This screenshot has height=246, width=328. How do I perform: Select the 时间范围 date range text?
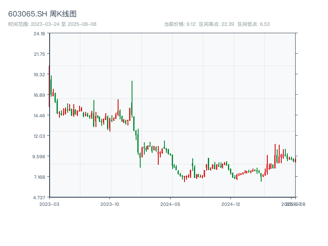coord(52,24)
